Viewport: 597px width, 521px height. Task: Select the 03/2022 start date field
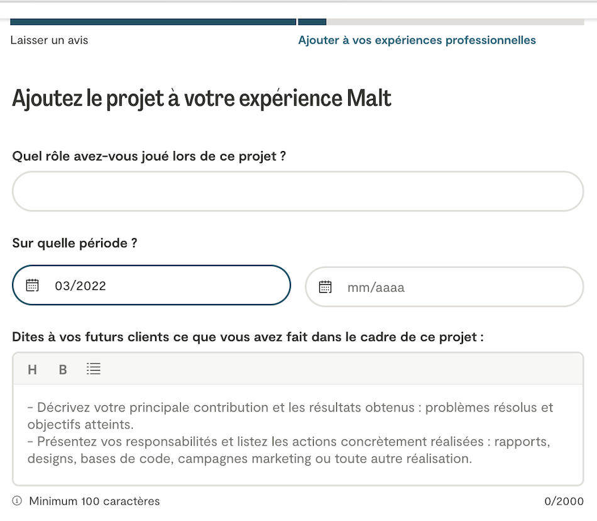pyautogui.click(x=163, y=286)
